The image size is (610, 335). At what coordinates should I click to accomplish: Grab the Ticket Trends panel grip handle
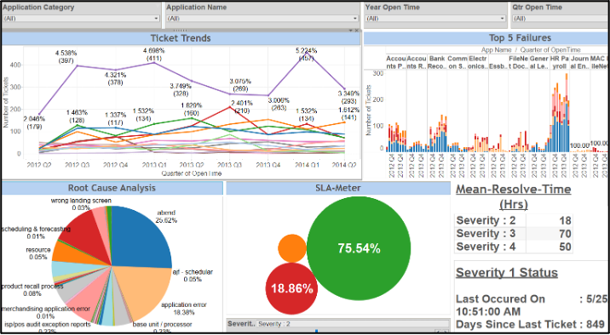click(180, 30)
